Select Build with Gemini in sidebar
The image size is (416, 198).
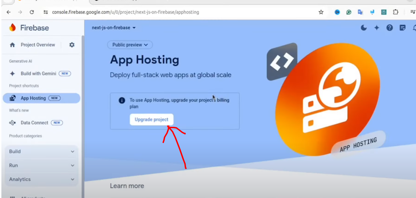(41, 74)
